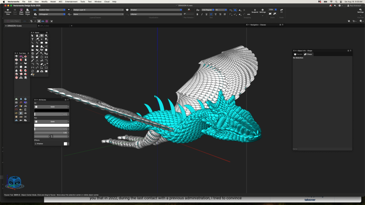The image size is (365, 205).
Task: Open the Design Layer-6 dropdown
Action: point(98,10)
